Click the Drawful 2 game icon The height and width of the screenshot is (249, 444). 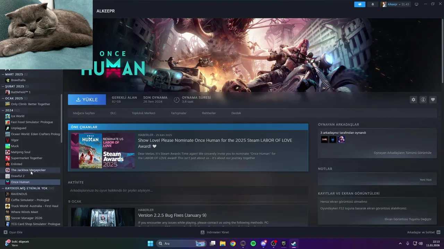click(x=8, y=176)
